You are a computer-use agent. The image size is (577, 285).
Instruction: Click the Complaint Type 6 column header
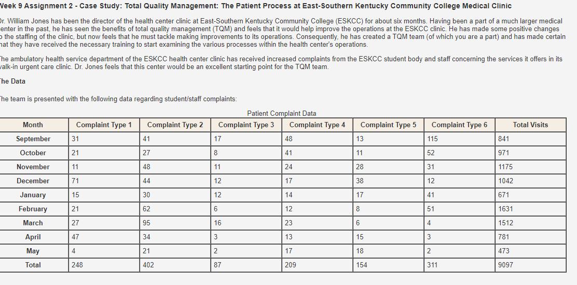point(459,125)
